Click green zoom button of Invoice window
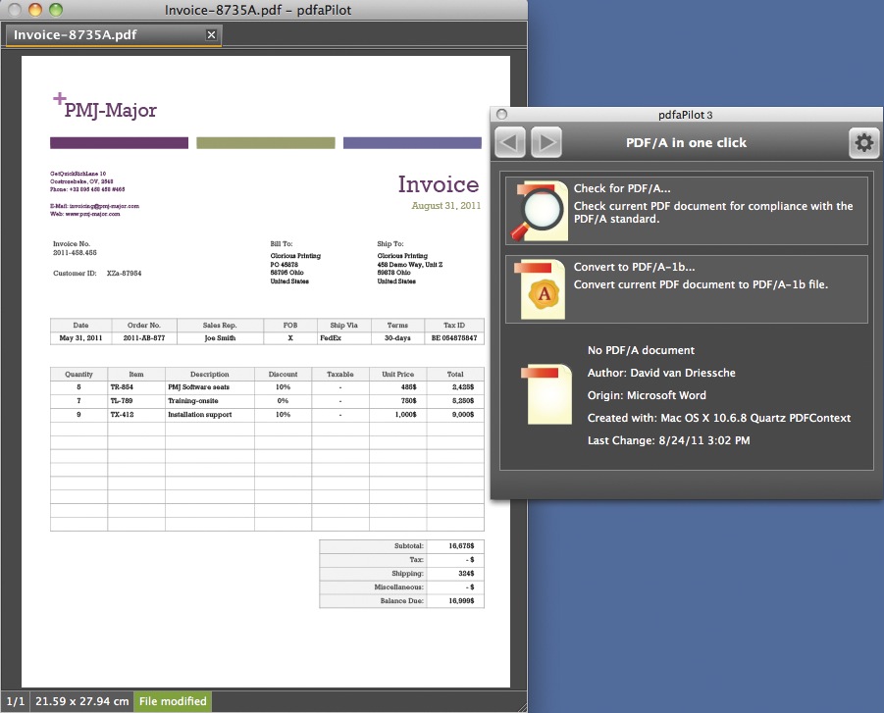 55,10
